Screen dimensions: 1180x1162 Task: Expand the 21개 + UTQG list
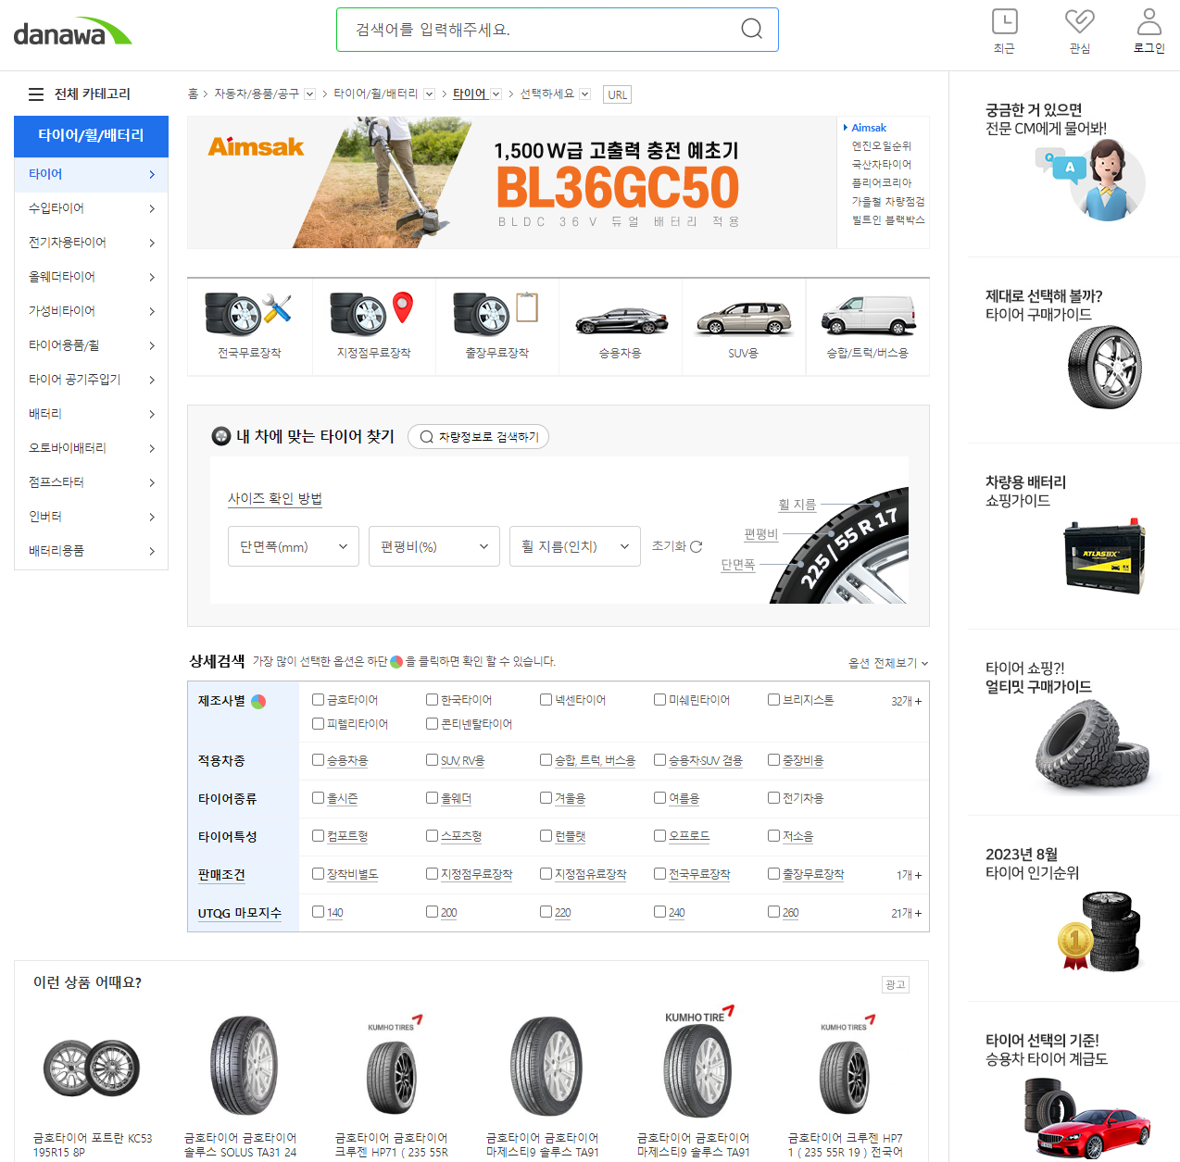tap(906, 913)
